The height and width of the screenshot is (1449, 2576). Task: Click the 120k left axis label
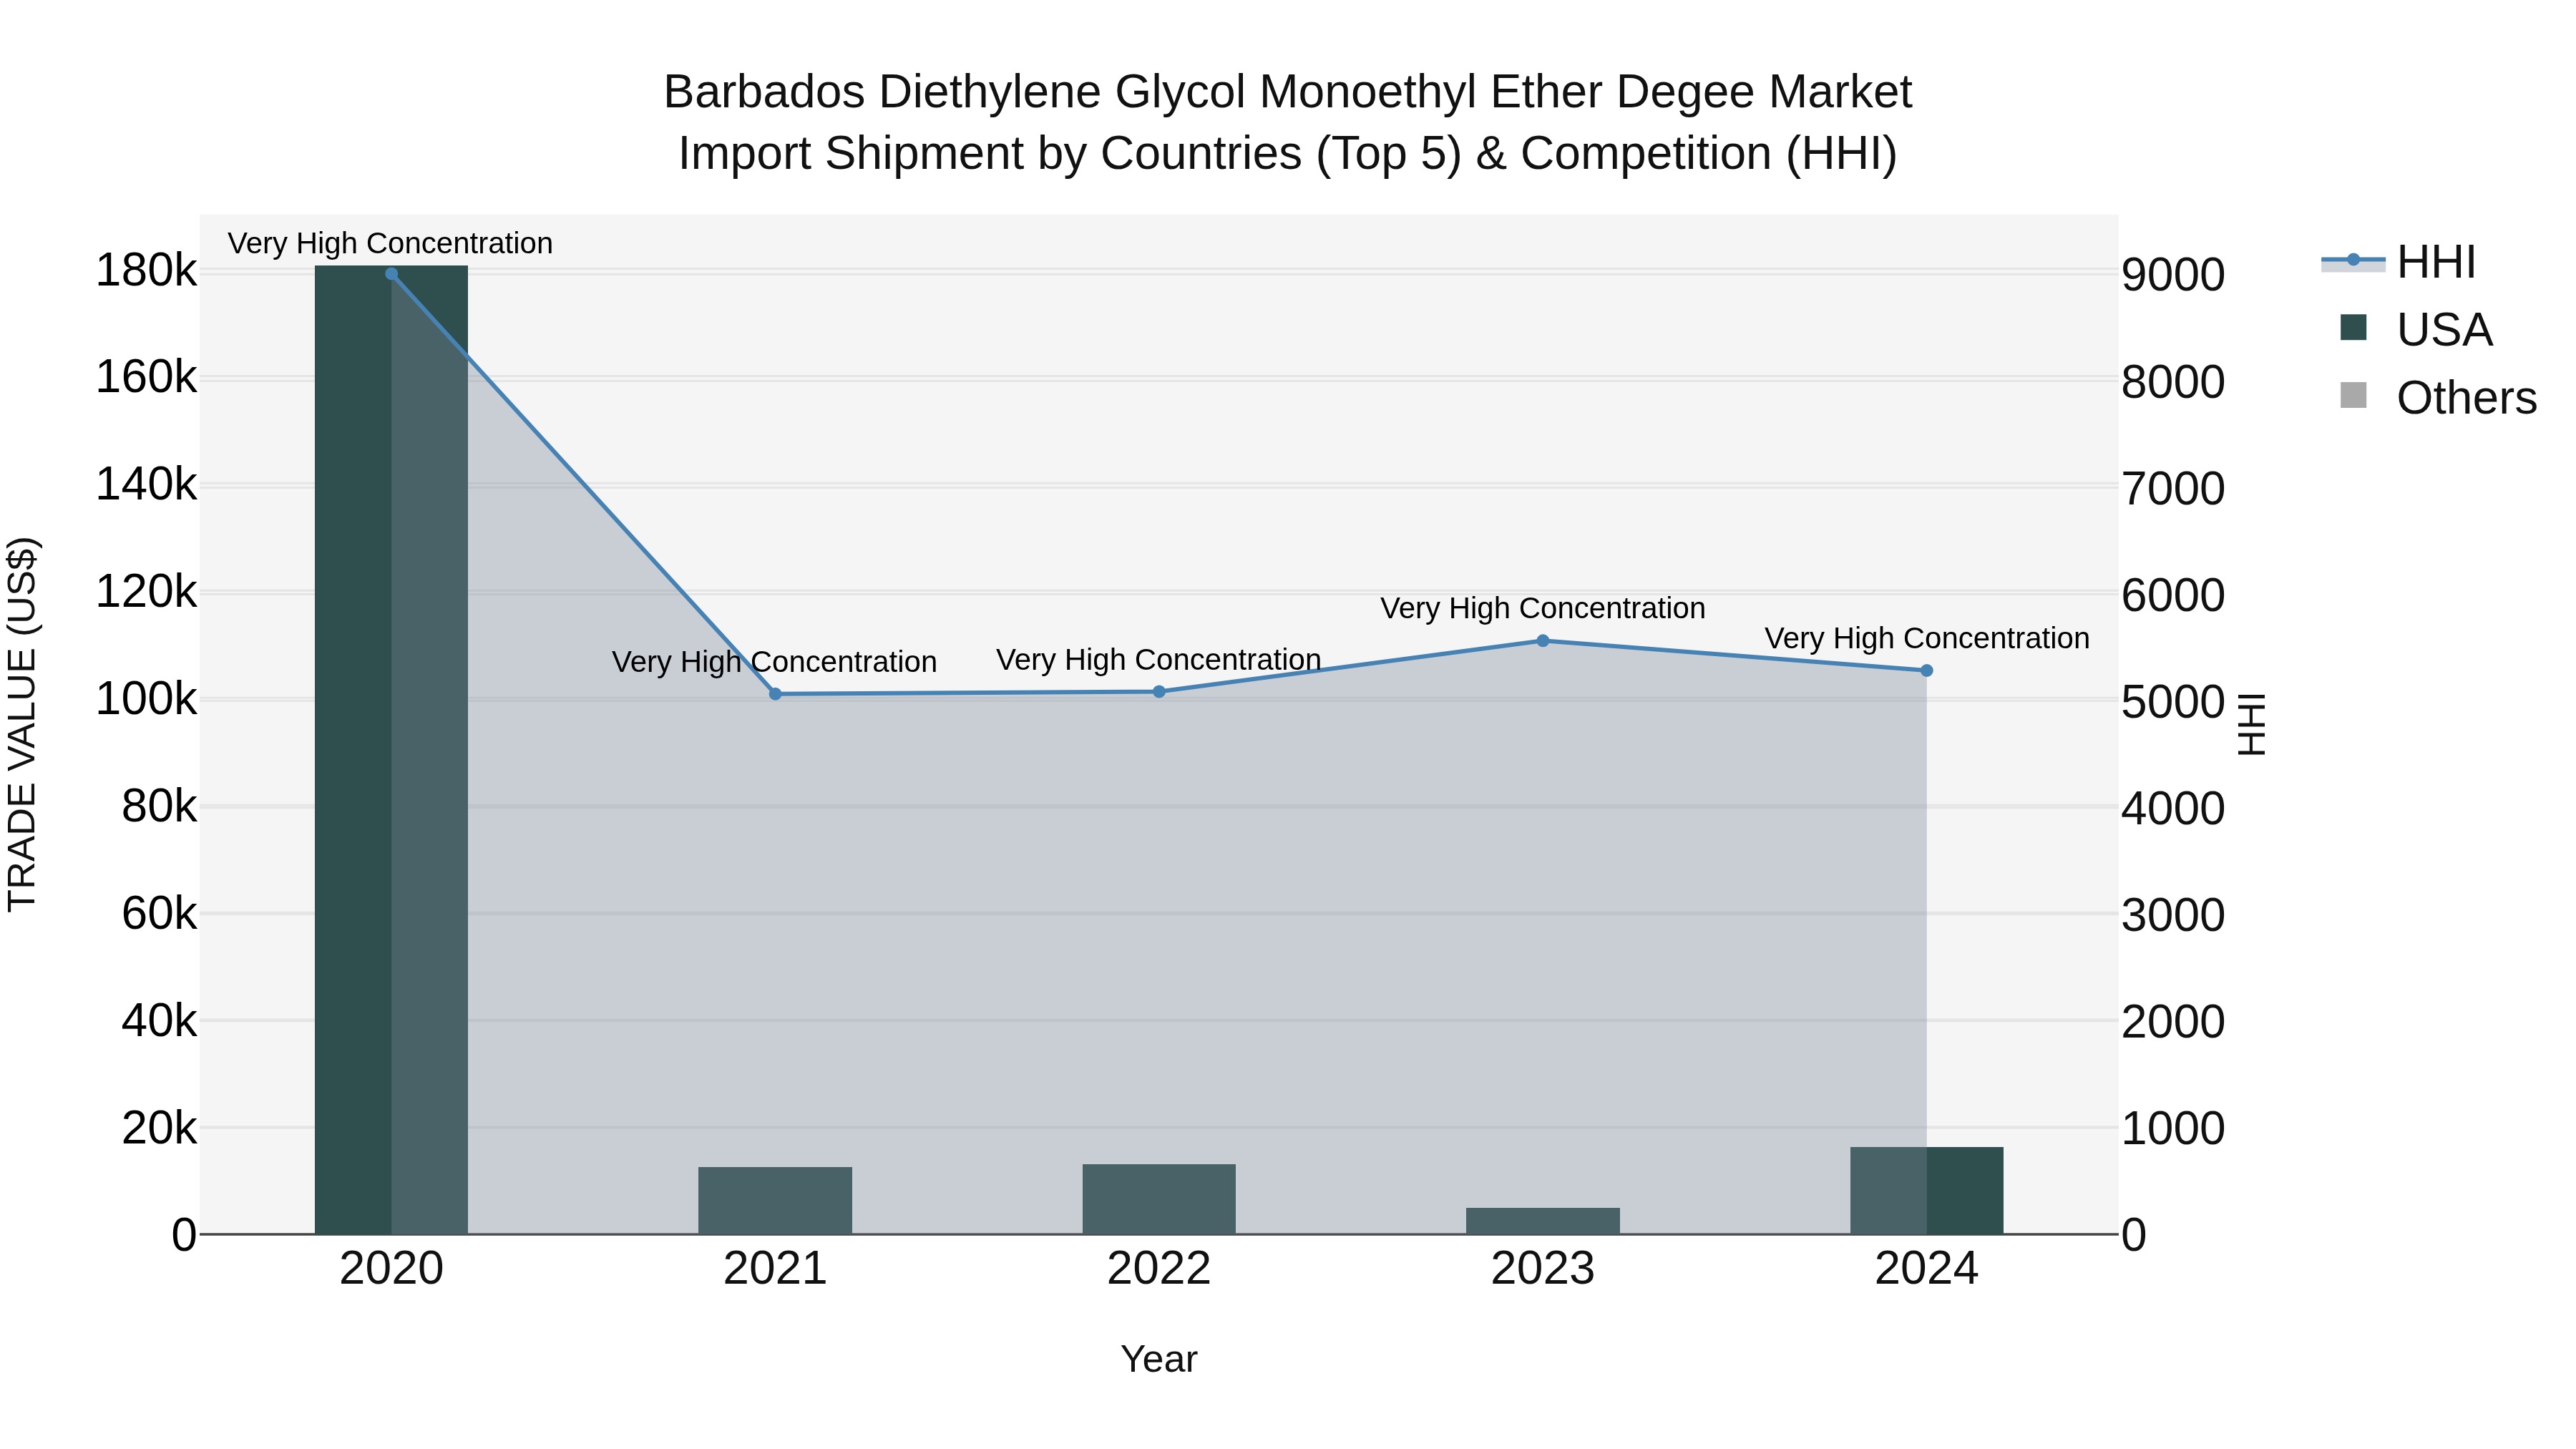tap(147, 592)
